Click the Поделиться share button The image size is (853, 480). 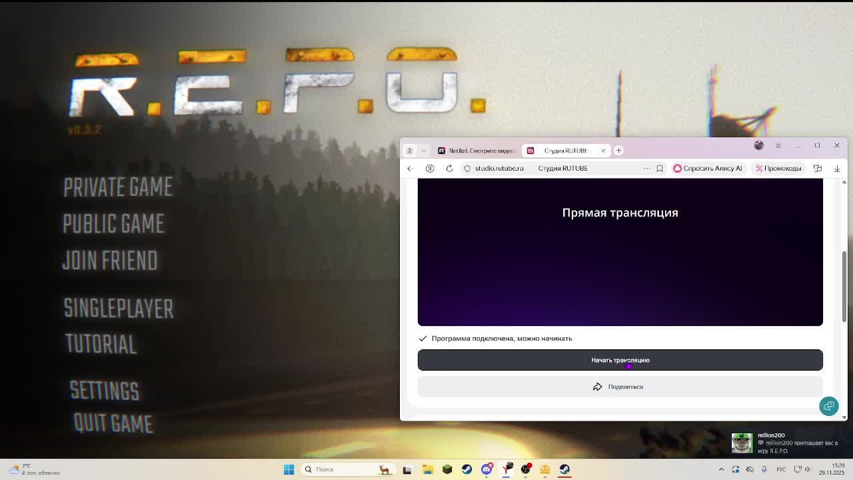pos(620,387)
